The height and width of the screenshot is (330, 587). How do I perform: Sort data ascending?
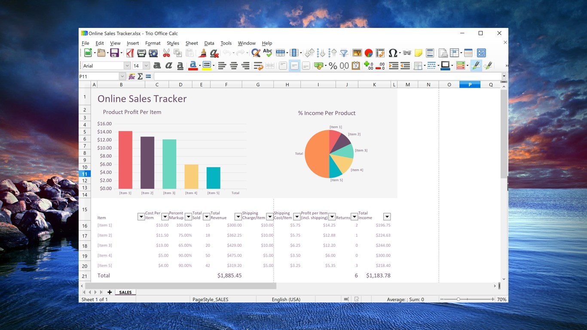(333, 53)
